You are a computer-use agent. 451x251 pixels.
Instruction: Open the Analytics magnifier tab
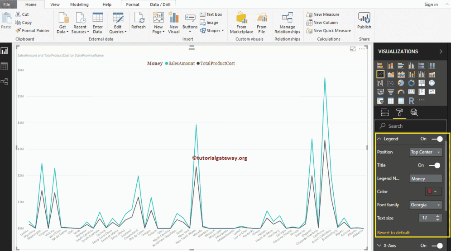pos(414,112)
